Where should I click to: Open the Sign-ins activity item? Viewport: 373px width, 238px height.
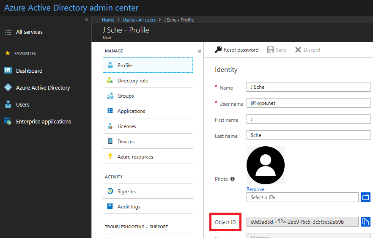(148, 191)
